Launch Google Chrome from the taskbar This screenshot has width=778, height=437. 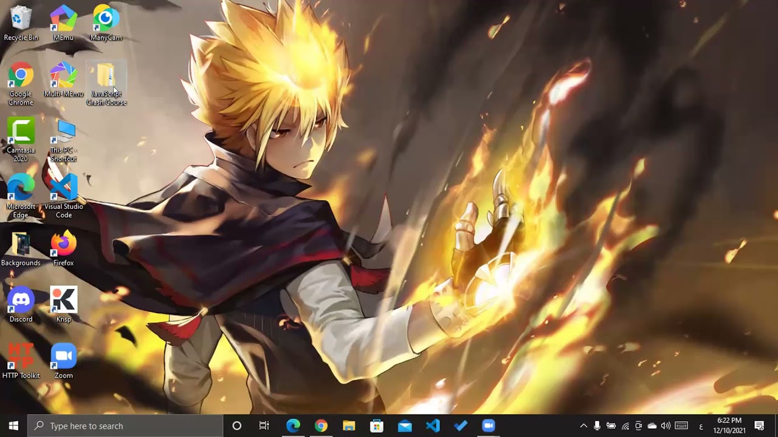[321, 425]
